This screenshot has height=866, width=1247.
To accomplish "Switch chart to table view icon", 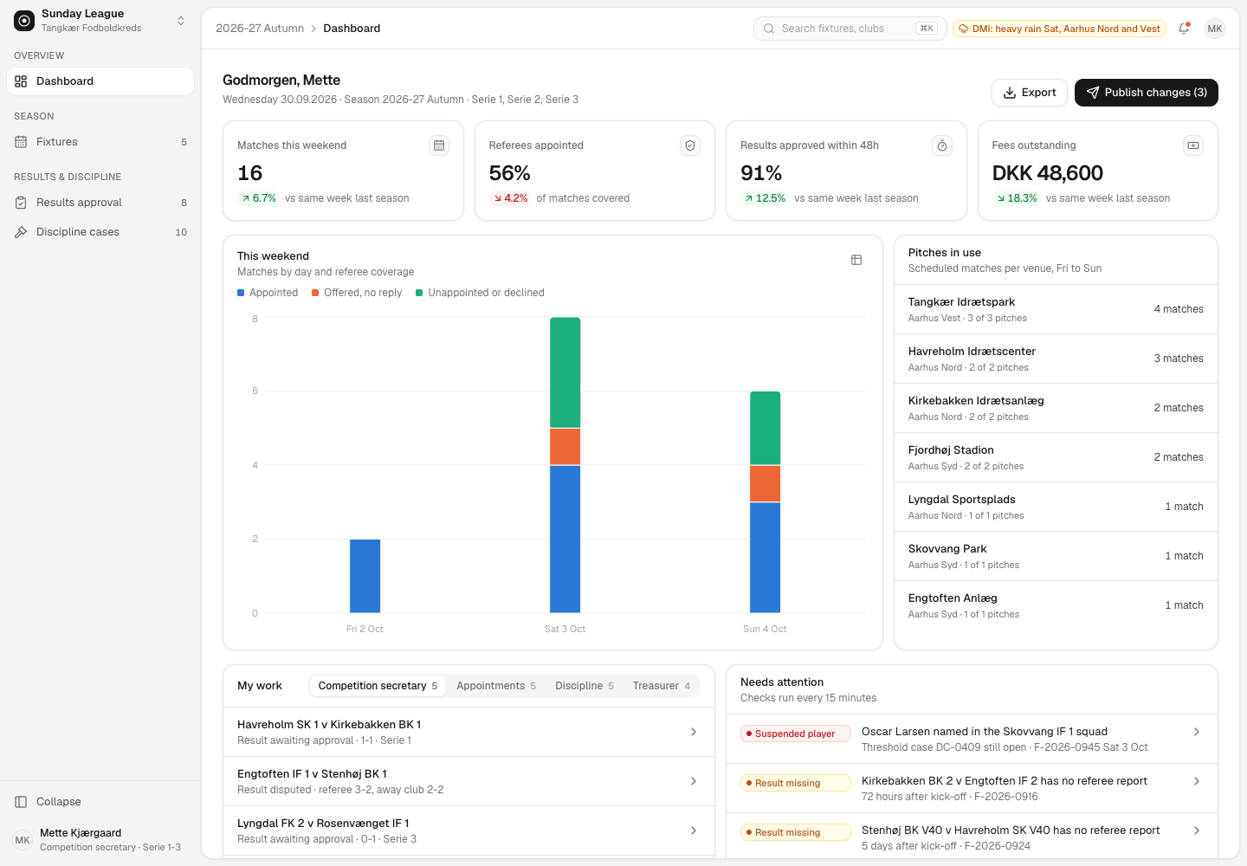I will [856, 260].
